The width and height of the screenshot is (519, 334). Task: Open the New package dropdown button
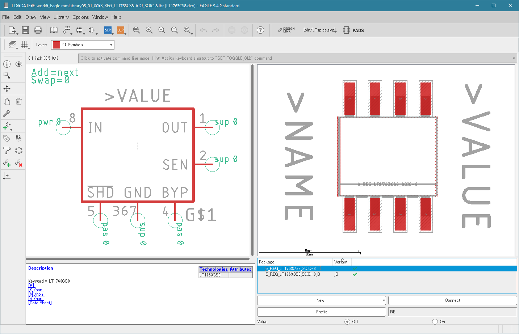click(x=322, y=300)
